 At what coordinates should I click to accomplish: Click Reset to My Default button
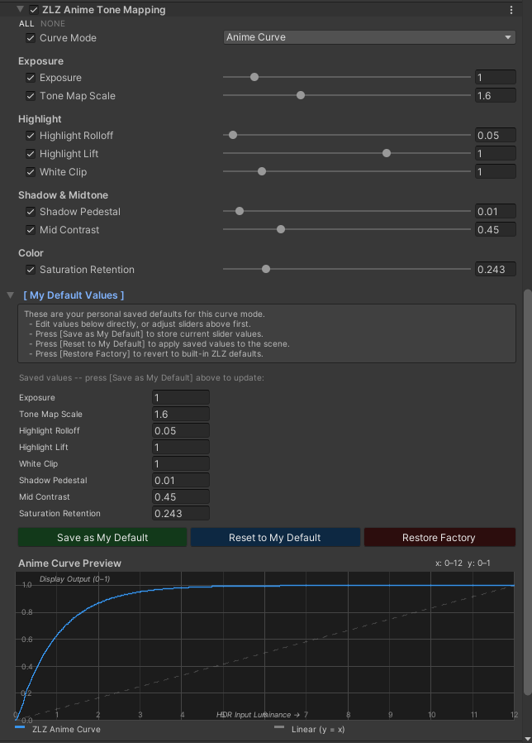(275, 537)
